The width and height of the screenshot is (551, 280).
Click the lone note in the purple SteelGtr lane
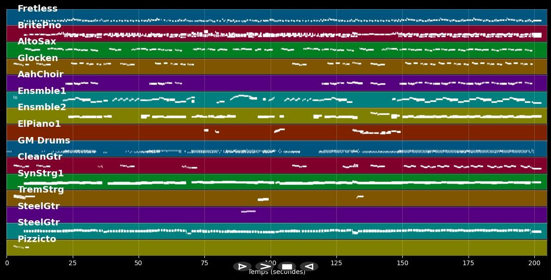point(248,212)
